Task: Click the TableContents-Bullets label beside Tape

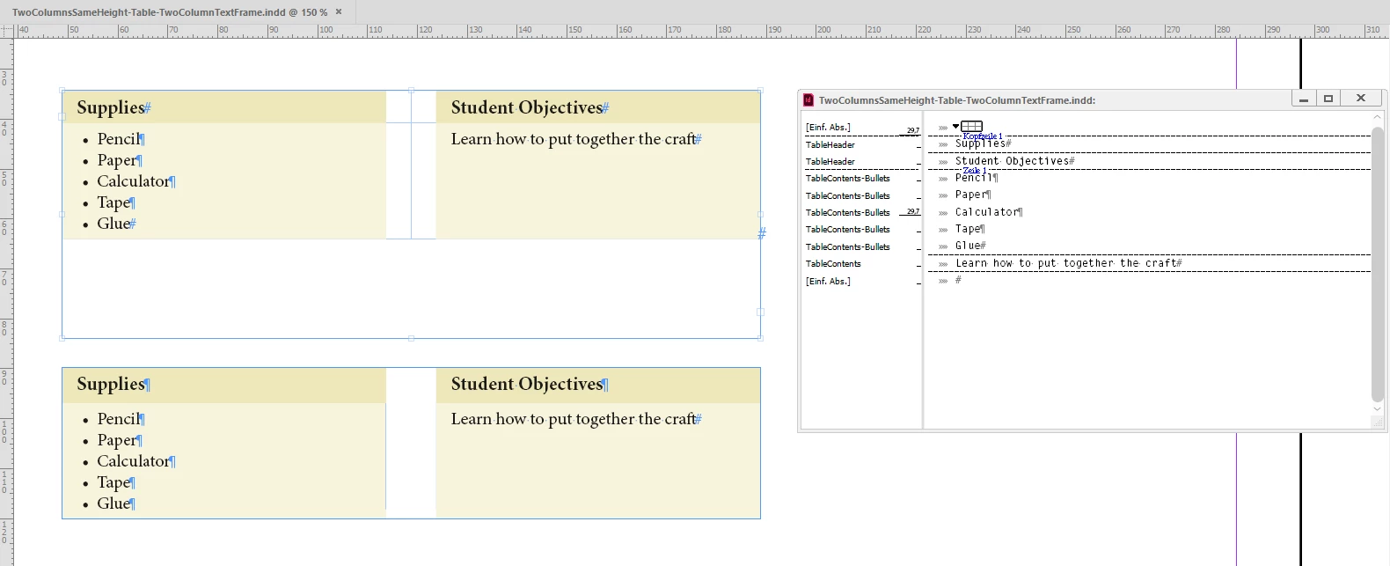Action: point(848,230)
